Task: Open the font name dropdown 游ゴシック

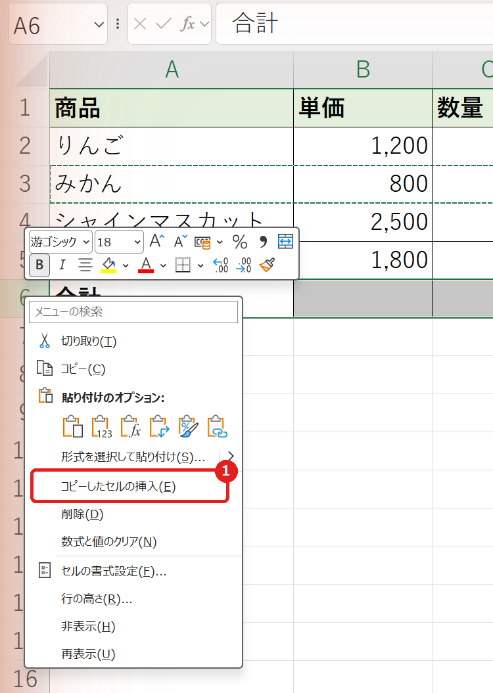Action: pos(86,242)
